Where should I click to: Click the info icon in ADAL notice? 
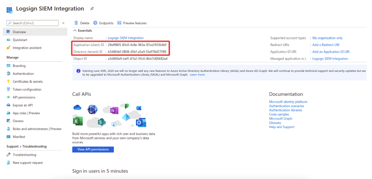78,71
